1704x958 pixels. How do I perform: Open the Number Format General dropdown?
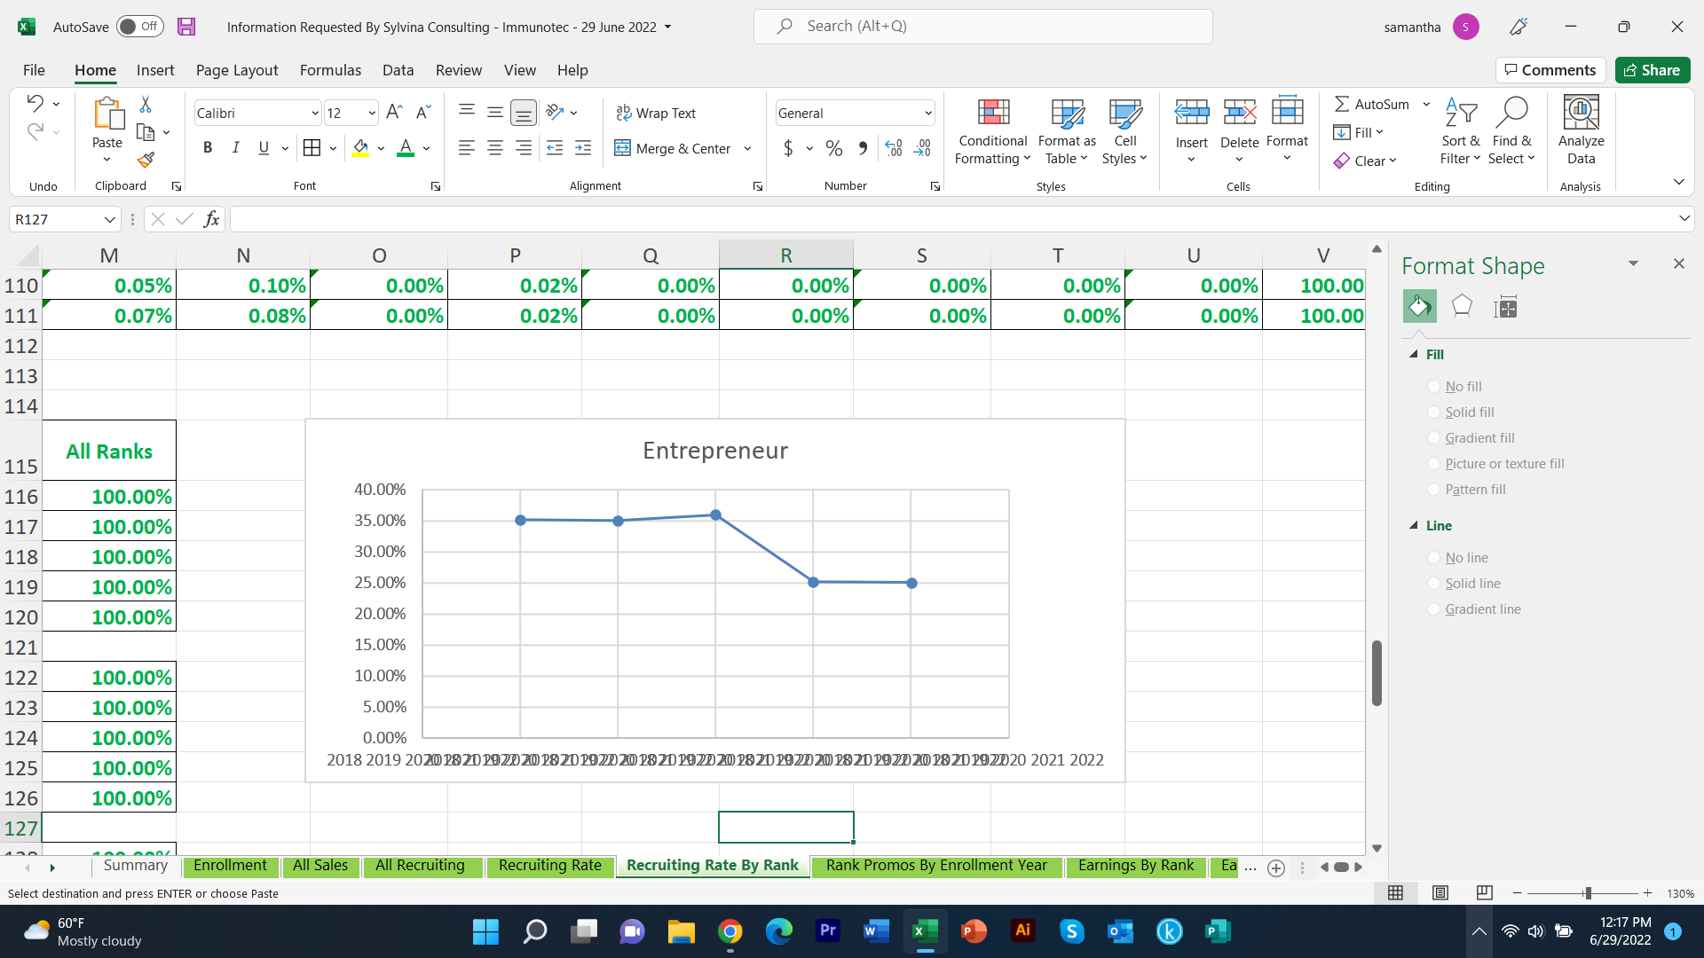tap(928, 113)
